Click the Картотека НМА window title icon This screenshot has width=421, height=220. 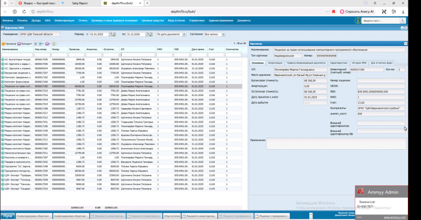coord(3,27)
